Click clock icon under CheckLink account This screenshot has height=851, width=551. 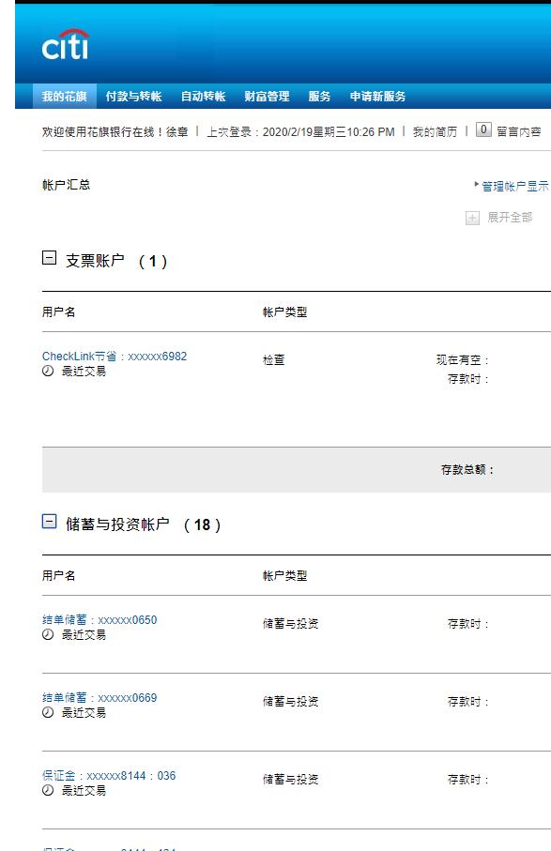pos(48,372)
